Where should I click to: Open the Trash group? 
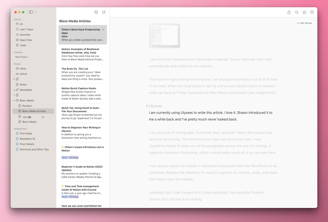click(33, 45)
